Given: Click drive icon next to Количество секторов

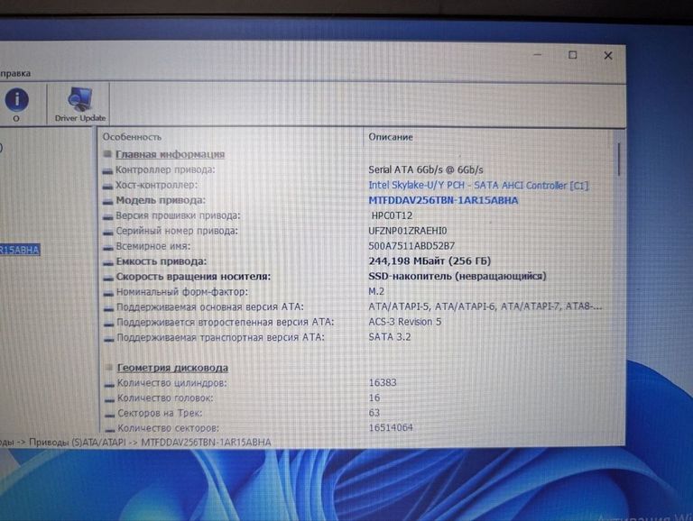Looking at the screenshot, I should pos(109,429).
